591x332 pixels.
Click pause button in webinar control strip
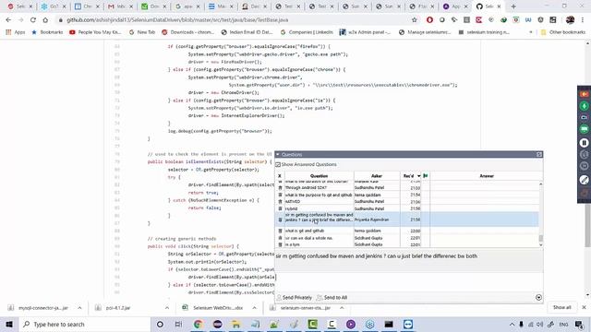click(x=584, y=143)
